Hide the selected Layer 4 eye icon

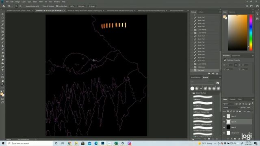click(x=224, y=122)
